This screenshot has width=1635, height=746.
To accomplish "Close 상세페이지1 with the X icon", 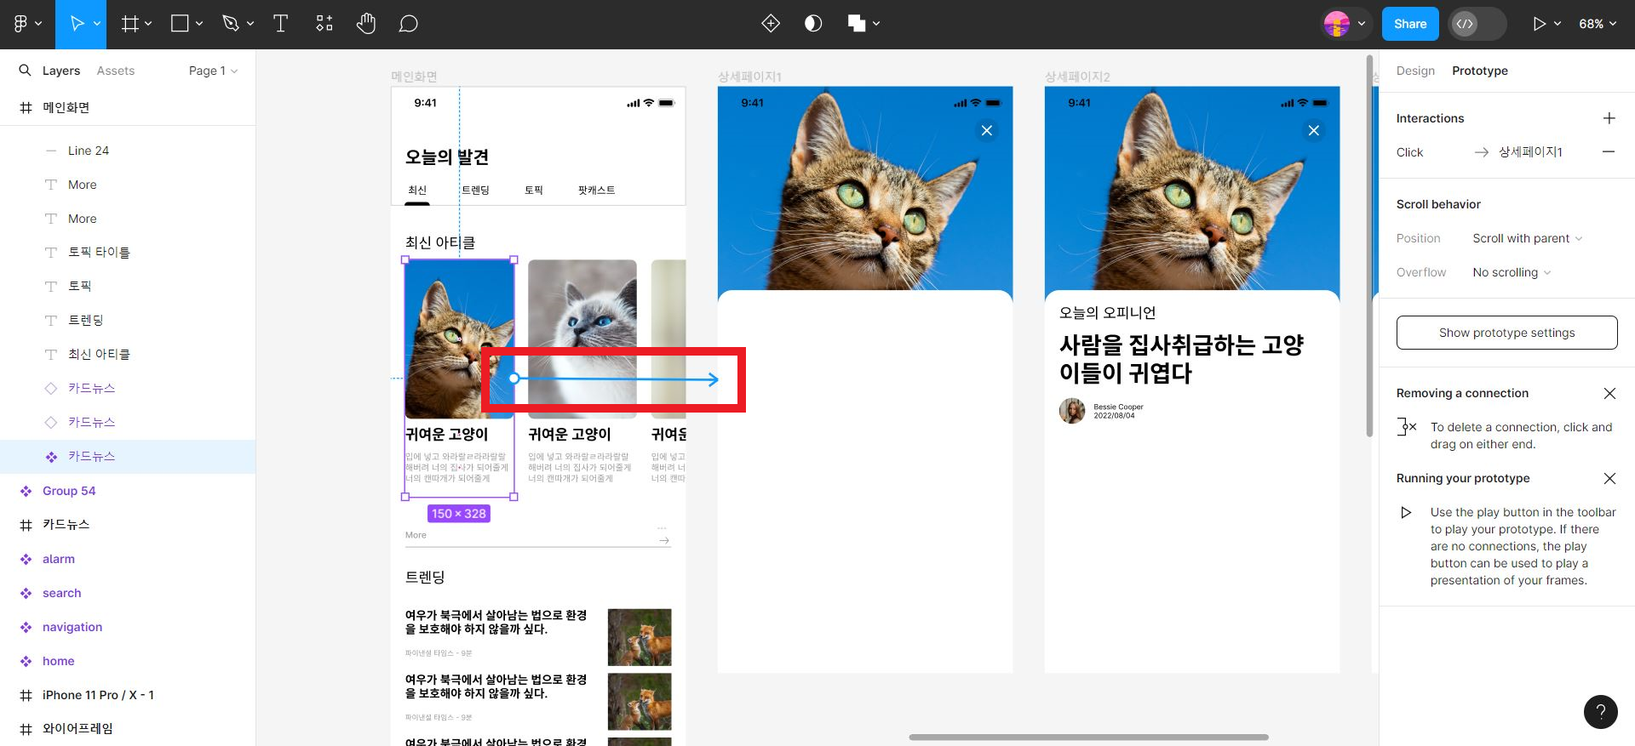I will coord(987,130).
